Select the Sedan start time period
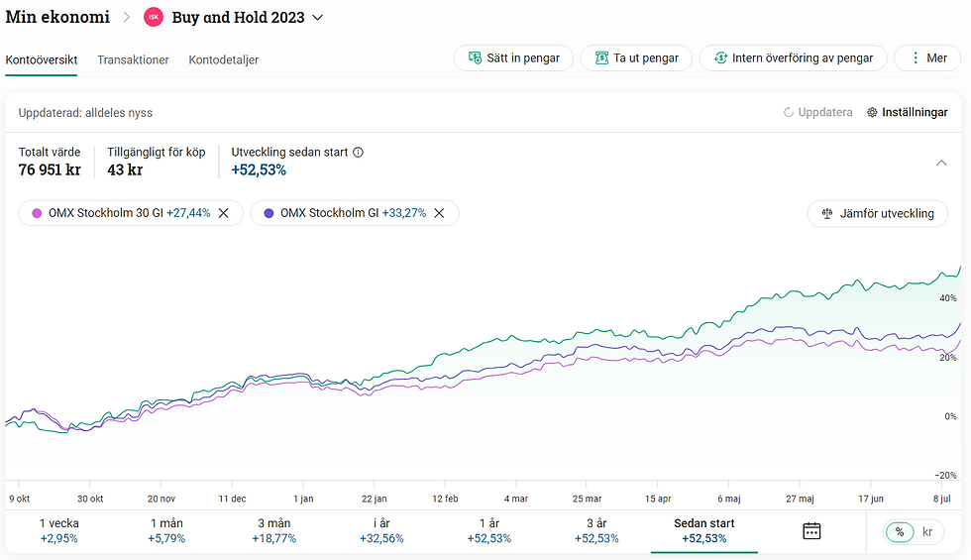The height and width of the screenshot is (560, 971). 704,530
